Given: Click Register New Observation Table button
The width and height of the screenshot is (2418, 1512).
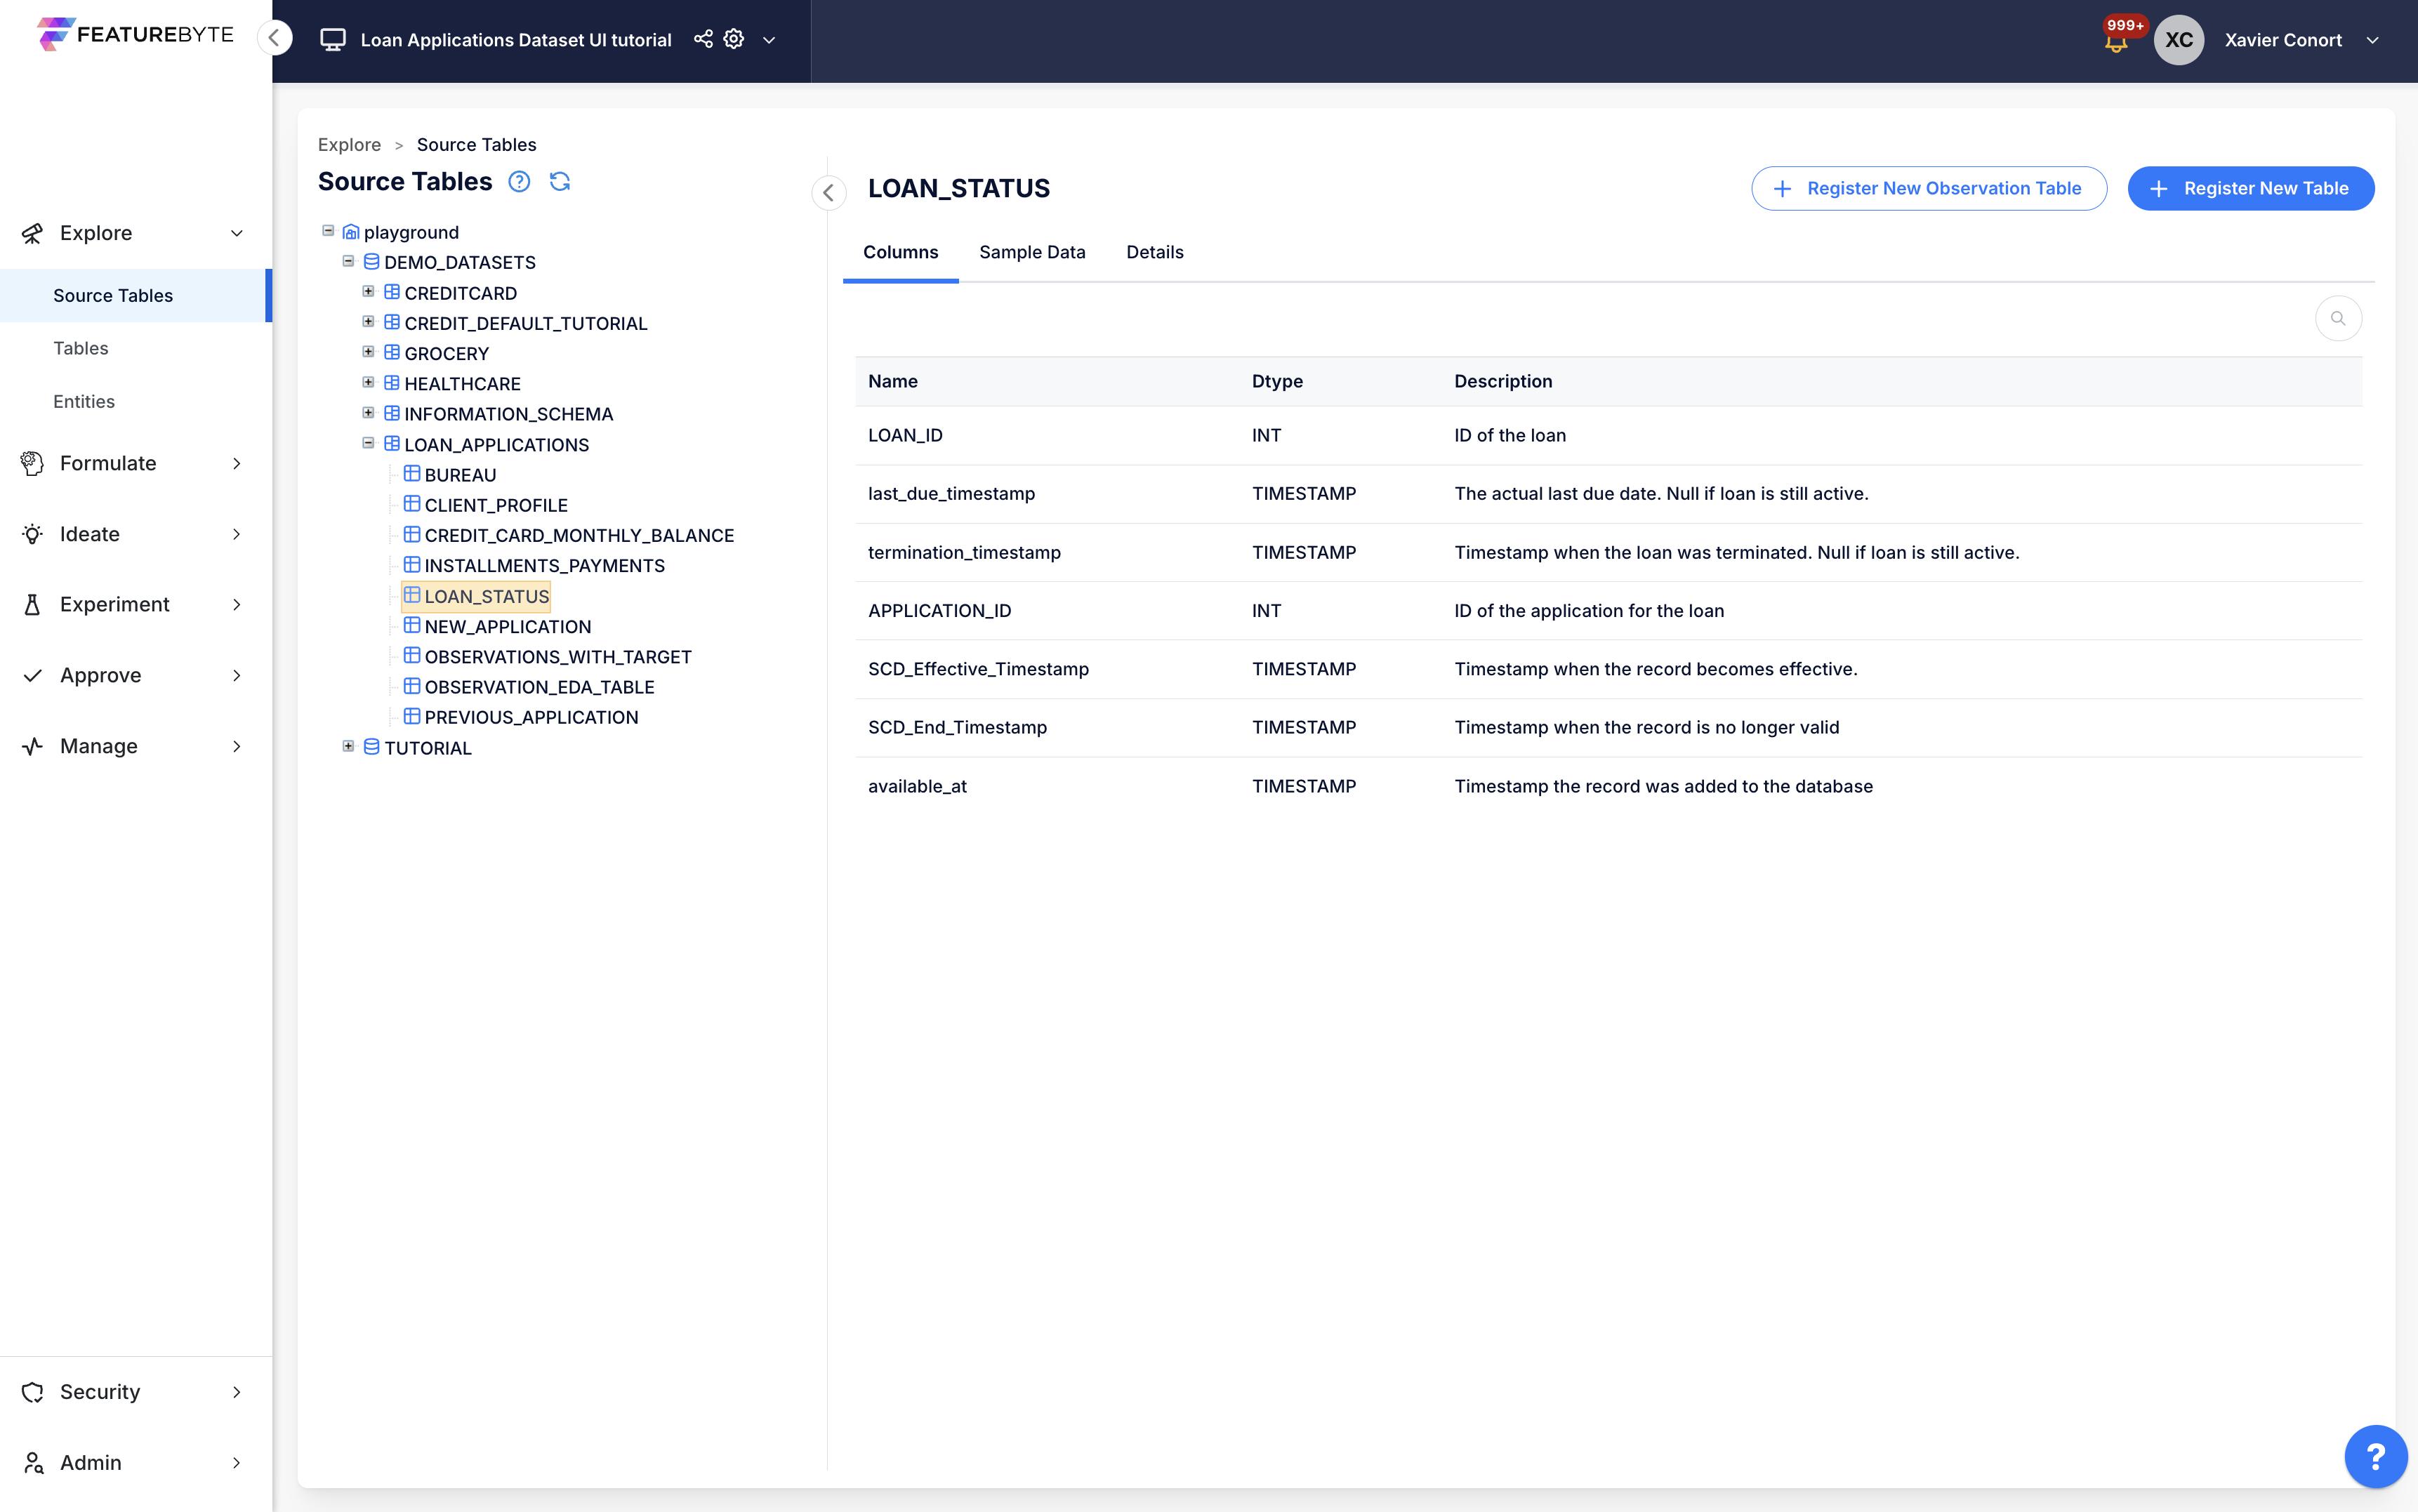Looking at the screenshot, I should (x=1929, y=188).
